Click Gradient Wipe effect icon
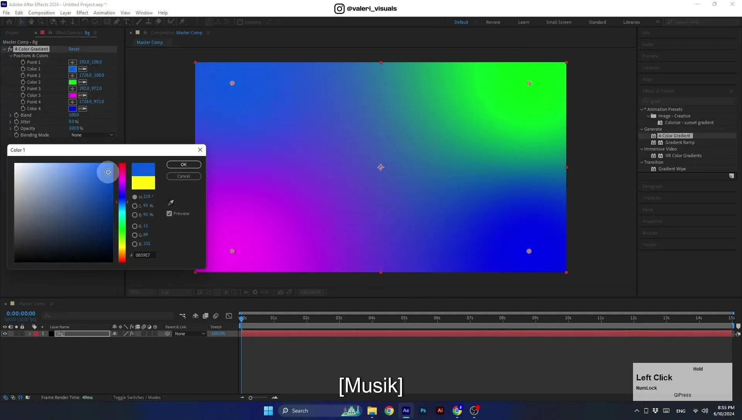The height and width of the screenshot is (420, 742). (x=654, y=169)
